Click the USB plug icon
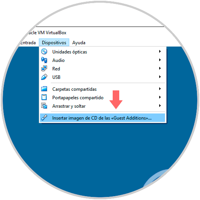200x200 pixels. (x=44, y=77)
